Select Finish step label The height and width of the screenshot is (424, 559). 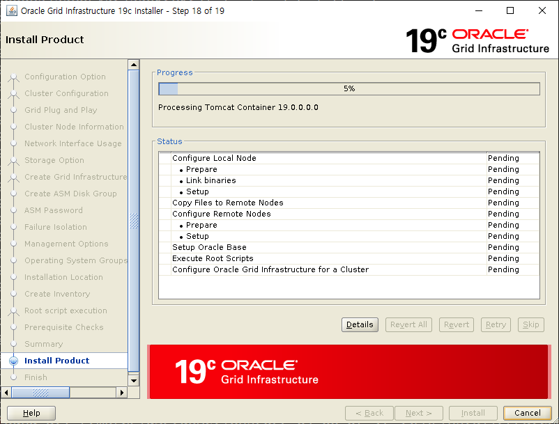click(x=36, y=378)
